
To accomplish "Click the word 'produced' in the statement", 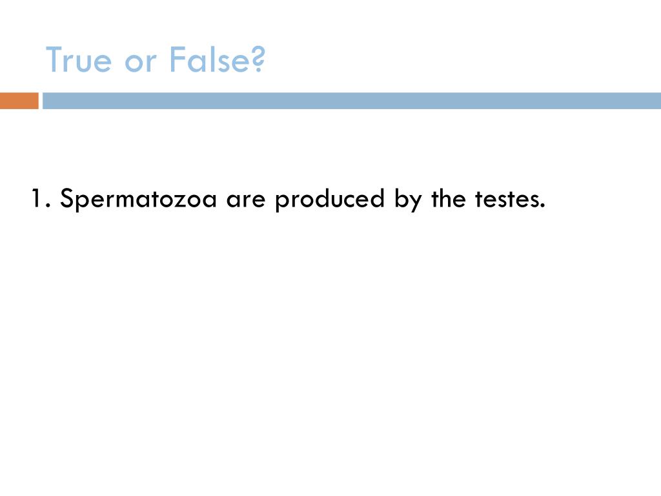I will [330, 199].
